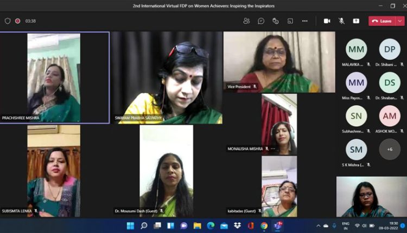407x233 pixels.
Task: Click the DP participant avatar
Action: 390,49
